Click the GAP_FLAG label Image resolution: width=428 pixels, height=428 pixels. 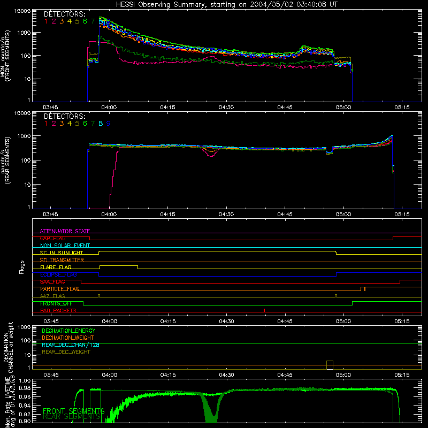tap(52, 239)
